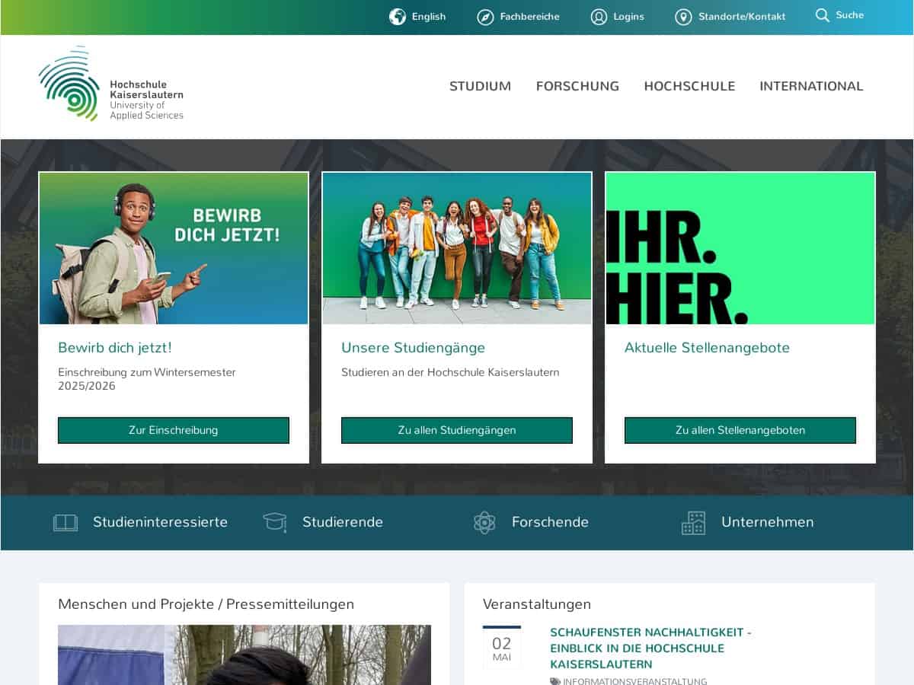
Task: Click the green IHR. HIER. image
Action: point(740,248)
